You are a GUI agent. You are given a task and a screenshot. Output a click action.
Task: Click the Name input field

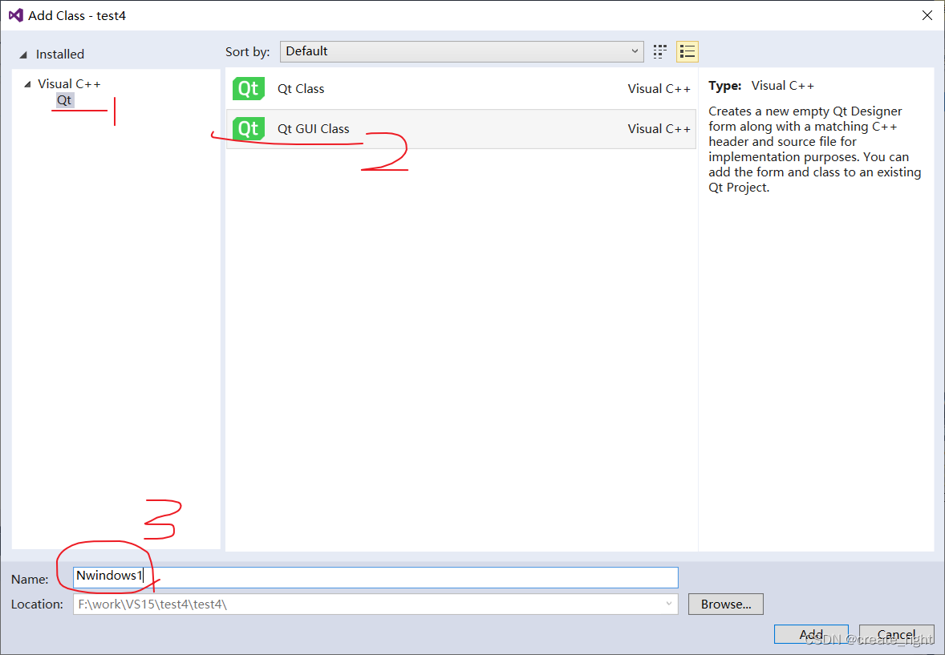pos(375,577)
